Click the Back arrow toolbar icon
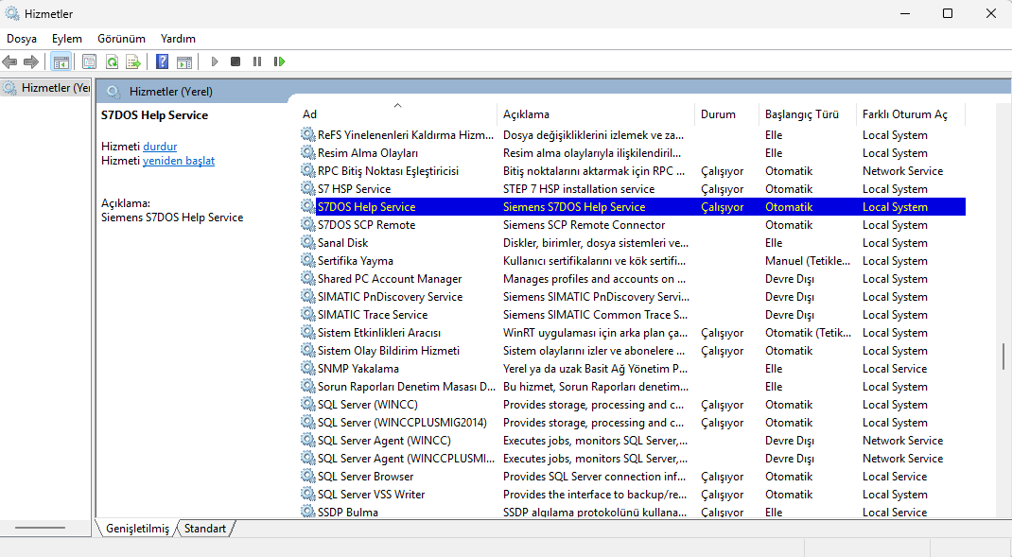This screenshot has width=1012, height=557. [x=9, y=62]
